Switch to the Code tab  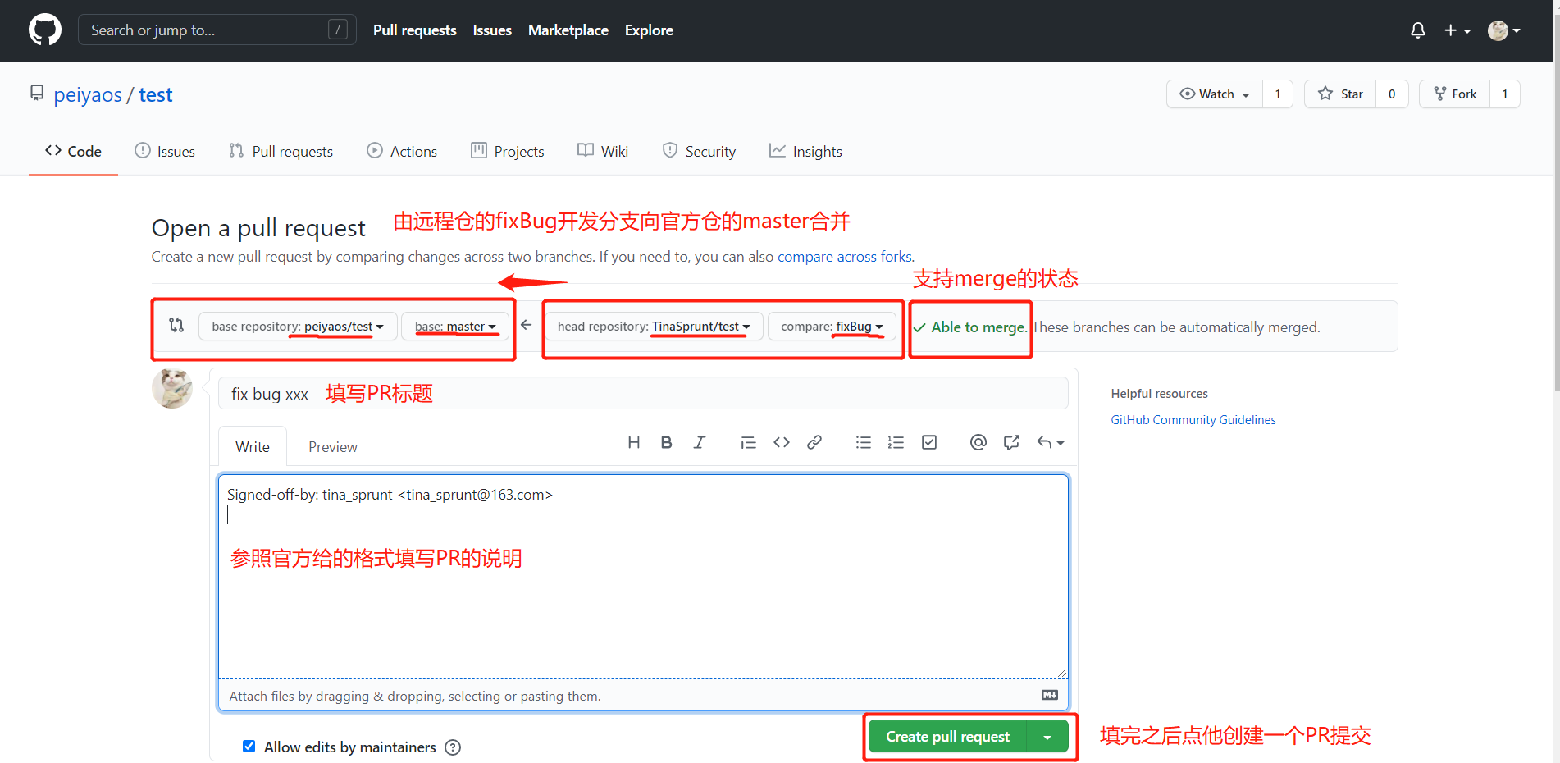[73, 151]
